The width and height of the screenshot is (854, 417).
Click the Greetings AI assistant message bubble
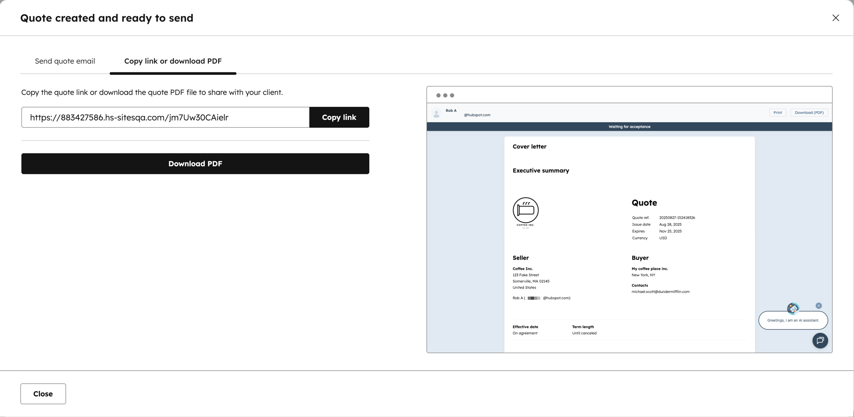click(793, 320)
